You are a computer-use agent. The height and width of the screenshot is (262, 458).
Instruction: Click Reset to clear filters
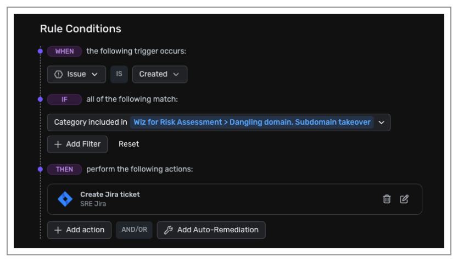129,144
